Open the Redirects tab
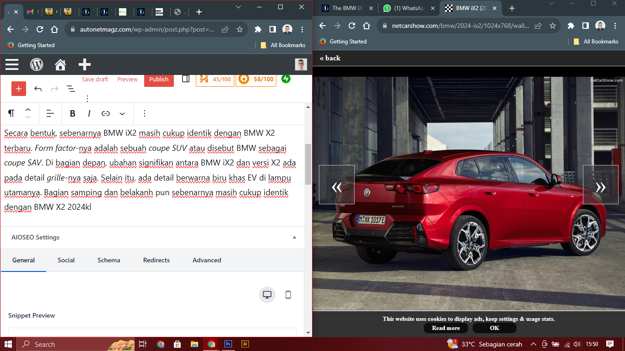The height and width of the screenshot is (351, 625). (x=156, y=260)
